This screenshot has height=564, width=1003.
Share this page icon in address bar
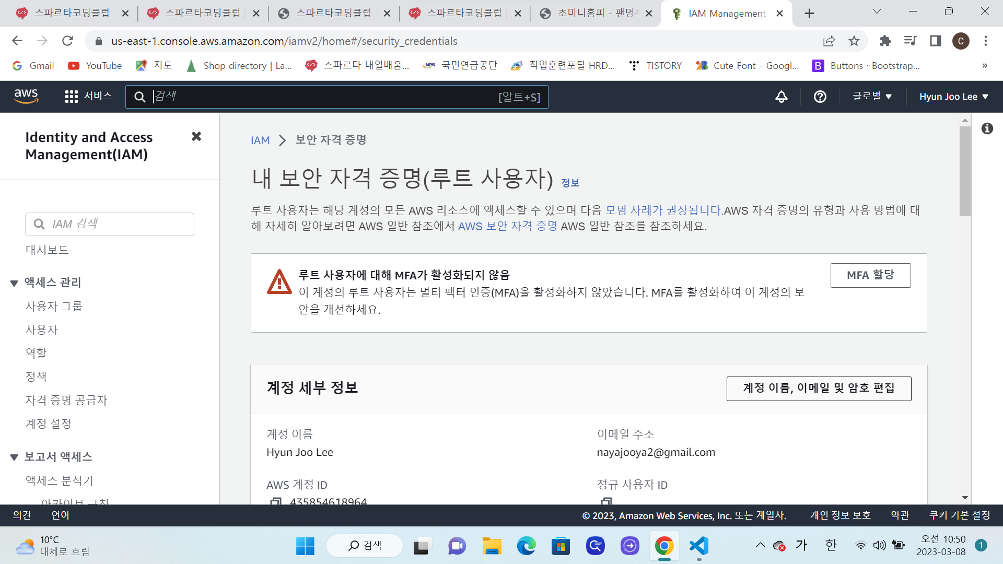tap(829, 41)
